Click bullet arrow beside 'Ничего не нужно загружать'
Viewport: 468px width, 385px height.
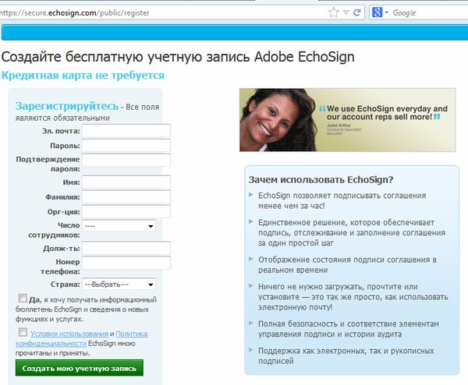tap(251, 286)
